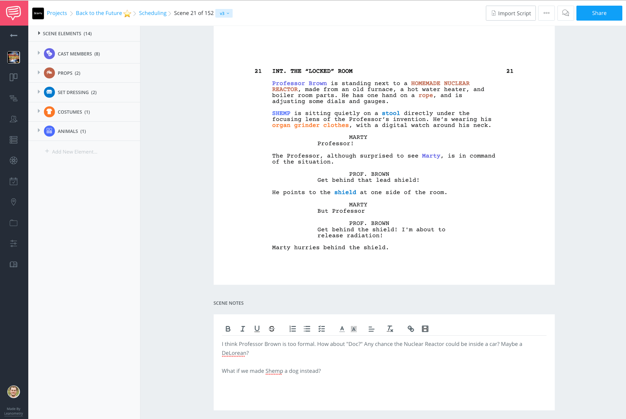Click the tagged HOMEMADE NUCLEAR element
Viewport: 626px width, 419px height.
[440, 83]
